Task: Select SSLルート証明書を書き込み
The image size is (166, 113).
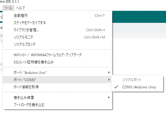Action: point(57,62)
